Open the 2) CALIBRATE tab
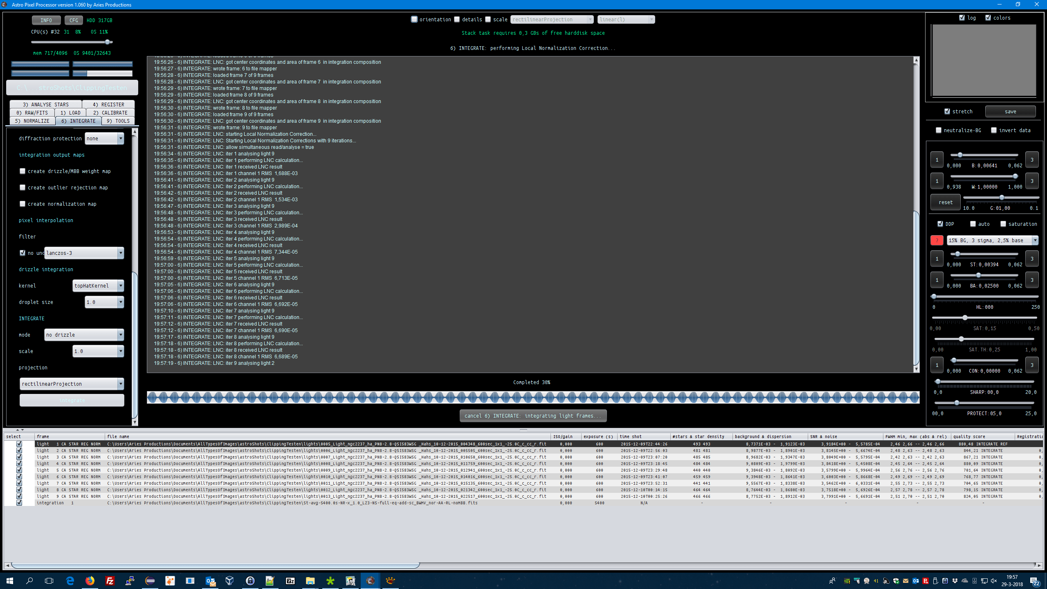The width and height of the screenshot is (1047, 589). tap(110, 112)
